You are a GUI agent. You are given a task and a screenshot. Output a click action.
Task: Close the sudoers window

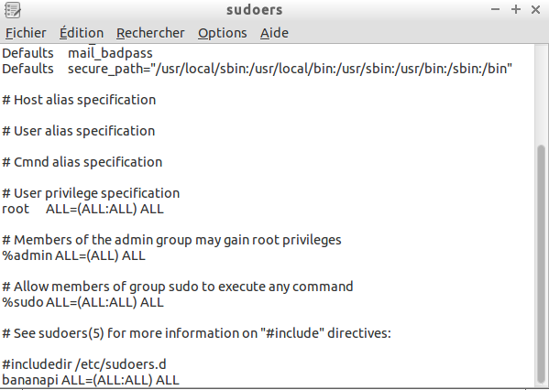[535, 10]
